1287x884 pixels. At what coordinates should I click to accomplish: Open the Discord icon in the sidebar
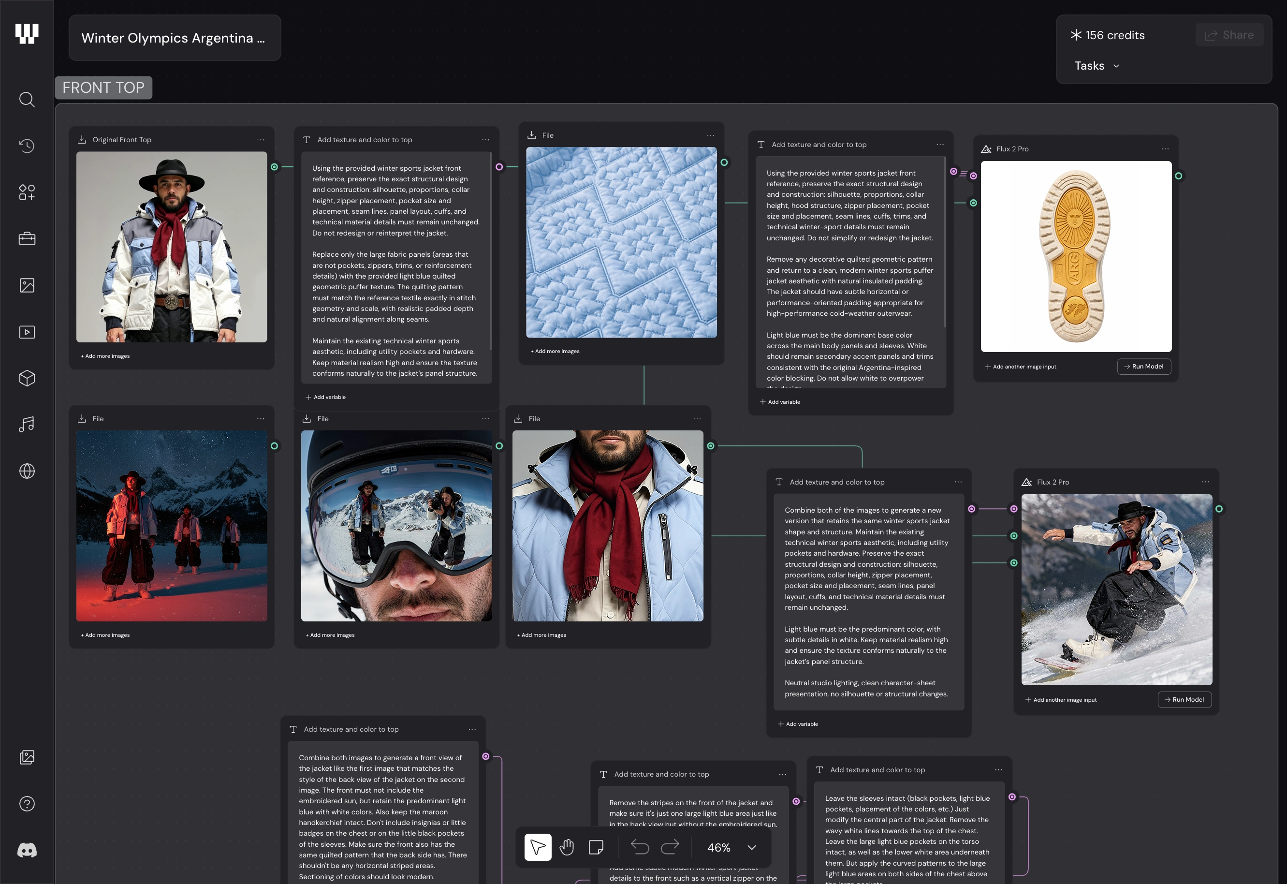tap(27, 850)
